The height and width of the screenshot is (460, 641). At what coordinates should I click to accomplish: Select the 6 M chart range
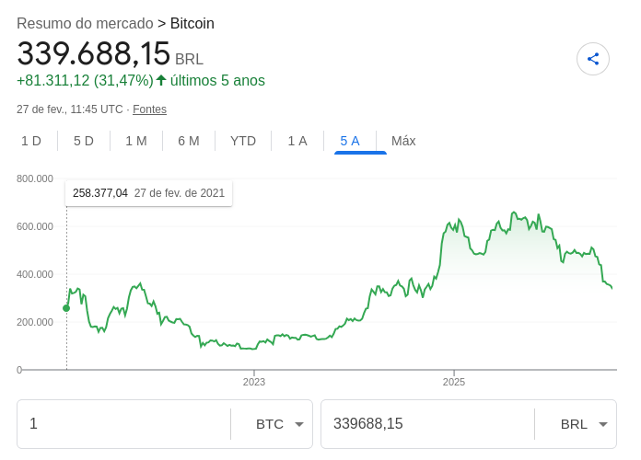[x=189, y=141]
